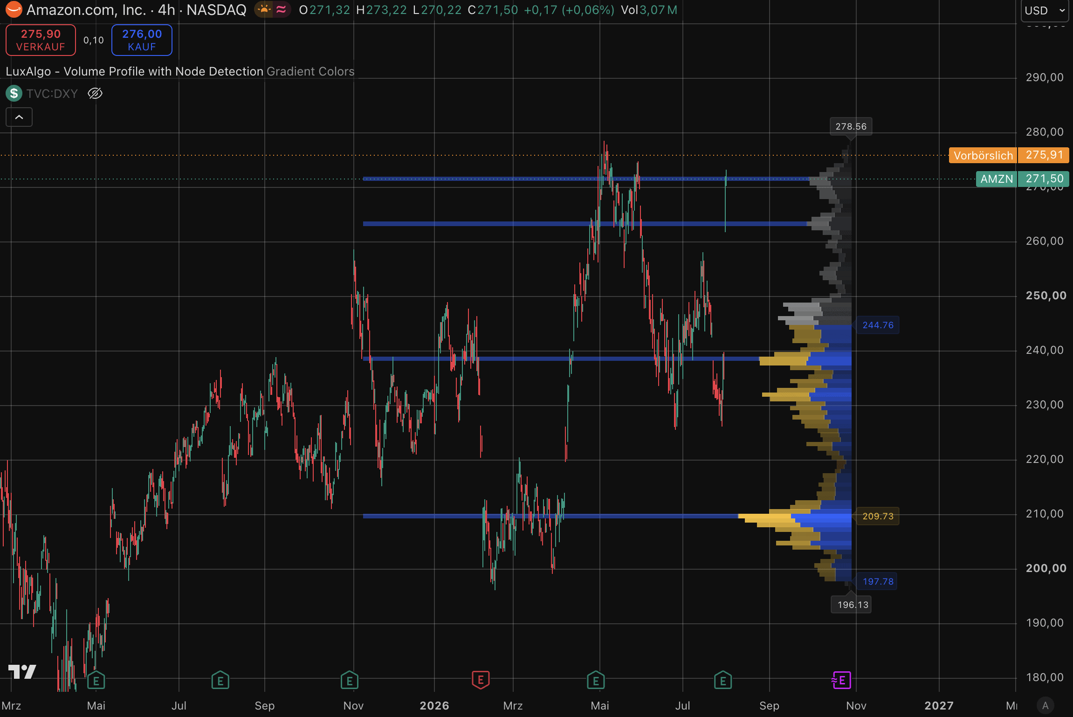1073x717 pixels.
Task: Click the 0,10 spread value
Action: coord(93,41)
